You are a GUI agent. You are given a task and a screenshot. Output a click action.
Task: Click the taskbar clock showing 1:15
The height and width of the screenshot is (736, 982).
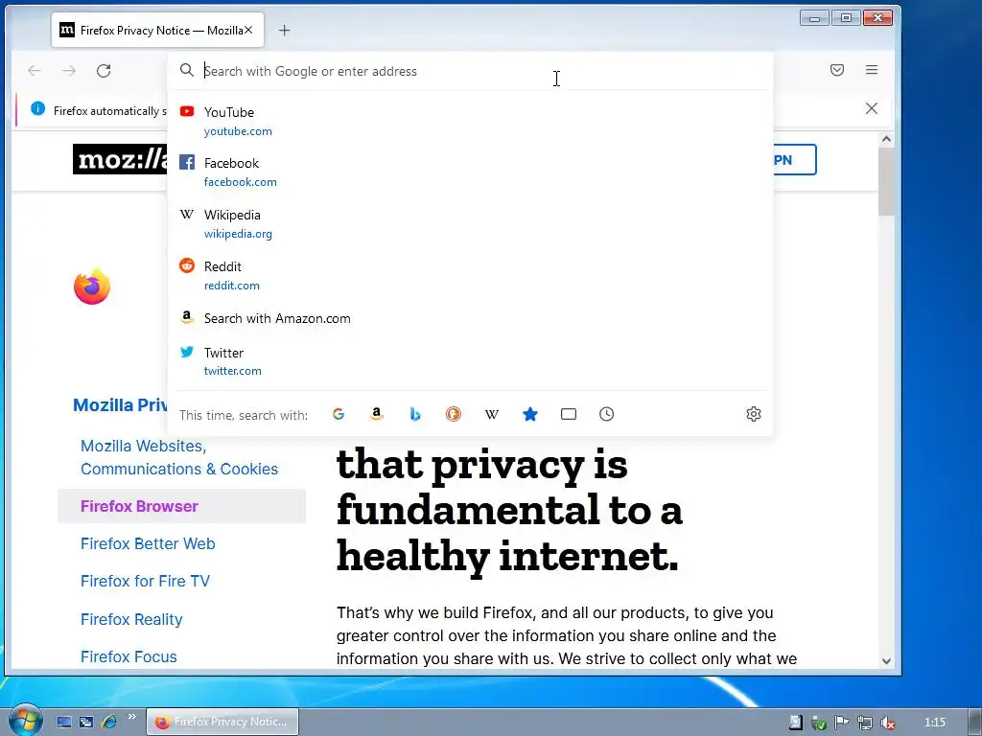934,723
